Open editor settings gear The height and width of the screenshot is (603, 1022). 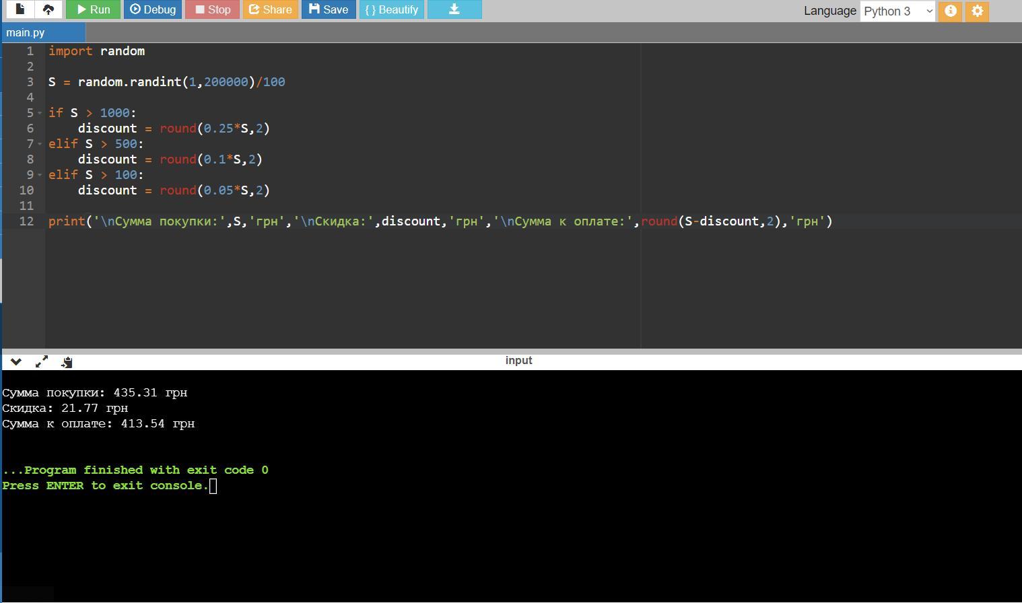(x=978, y=11)
